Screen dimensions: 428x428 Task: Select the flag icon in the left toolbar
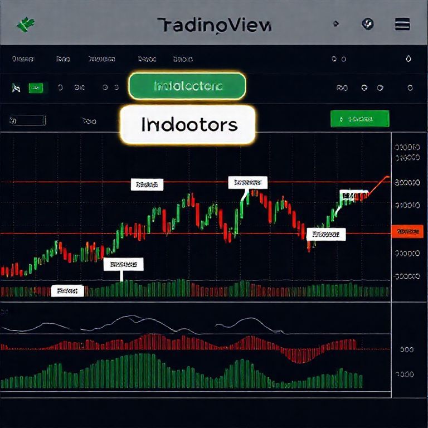[17, 87]
